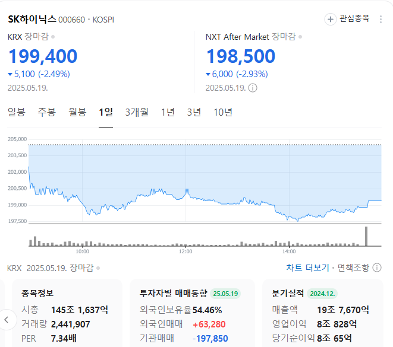Open the 분기실적 card heading
393x347 pixels.
click(x=288, y=293)
